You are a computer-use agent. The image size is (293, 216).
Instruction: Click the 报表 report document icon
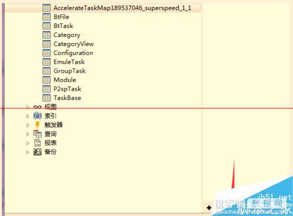pos(38,143)
